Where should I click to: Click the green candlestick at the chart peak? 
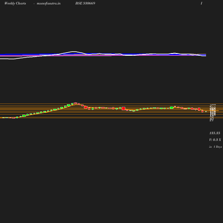[x=72, y=104]
